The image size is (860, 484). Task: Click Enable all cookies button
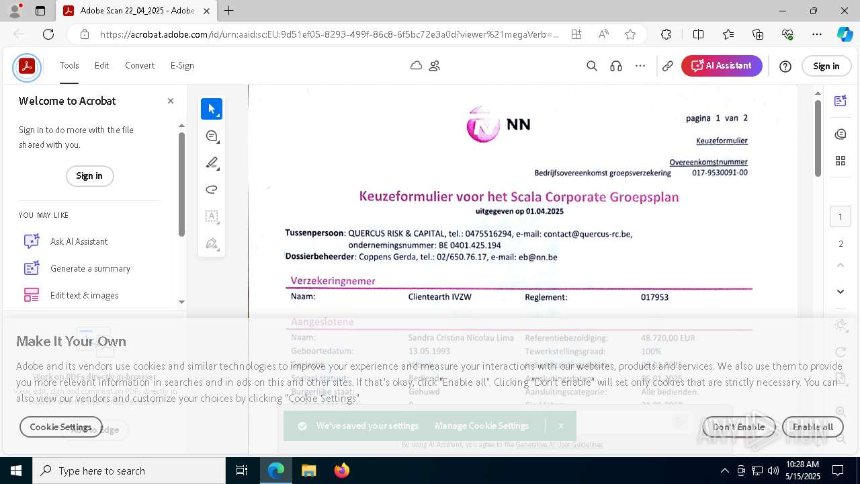(x=812, y=427)
